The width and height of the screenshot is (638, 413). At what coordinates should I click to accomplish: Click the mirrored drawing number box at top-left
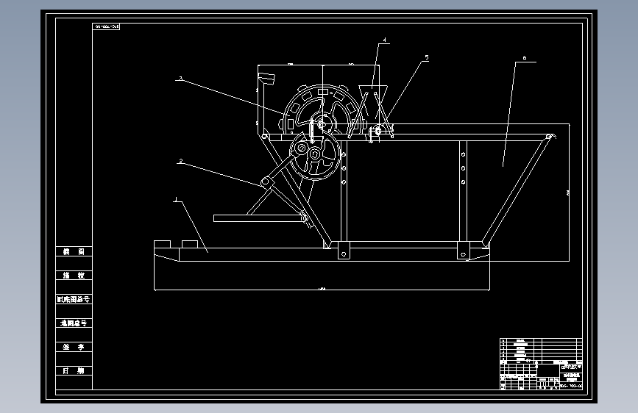[106, 26]
